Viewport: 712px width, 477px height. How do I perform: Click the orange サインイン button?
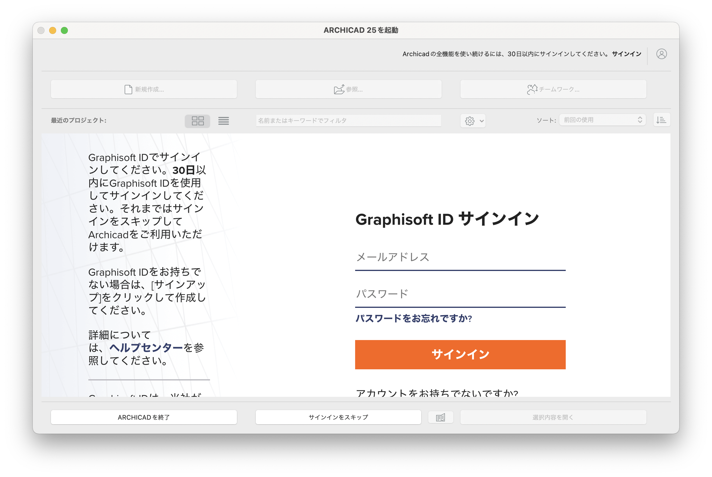[x=460, y=355]
